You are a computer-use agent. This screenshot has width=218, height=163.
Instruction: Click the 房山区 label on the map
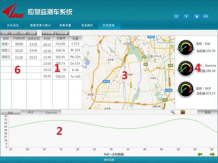pyautogui.click(x=106, y=81)
